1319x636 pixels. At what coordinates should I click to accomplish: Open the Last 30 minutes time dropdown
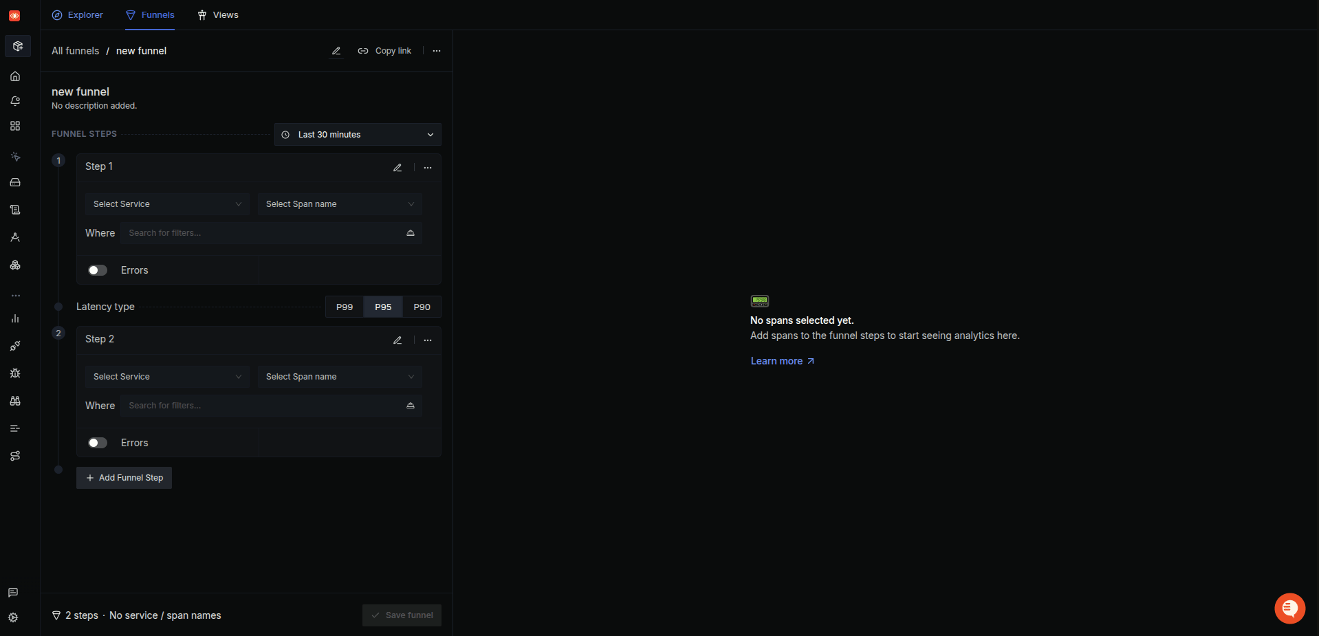[358, 135]
